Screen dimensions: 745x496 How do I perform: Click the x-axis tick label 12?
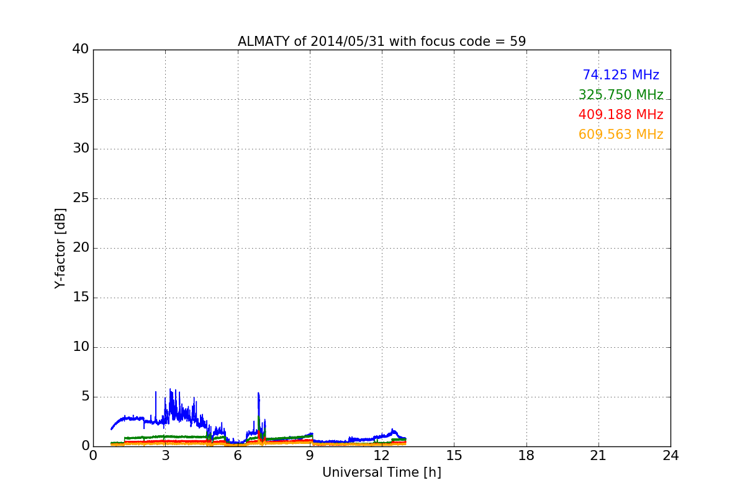[382, 456]
